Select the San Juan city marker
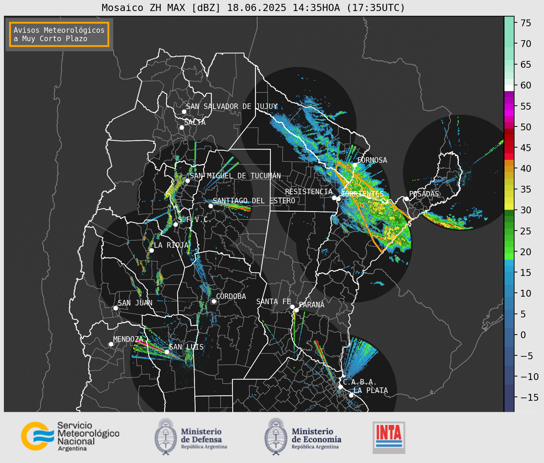Screen dimensions: 544x463 click(115, 308)
